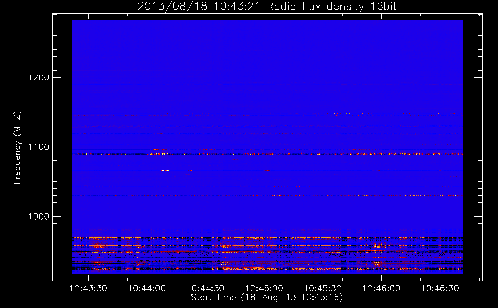Click the plot title with date 2013/08/18
The width and height of the screenshot is (498, 308).
[267, 6]
